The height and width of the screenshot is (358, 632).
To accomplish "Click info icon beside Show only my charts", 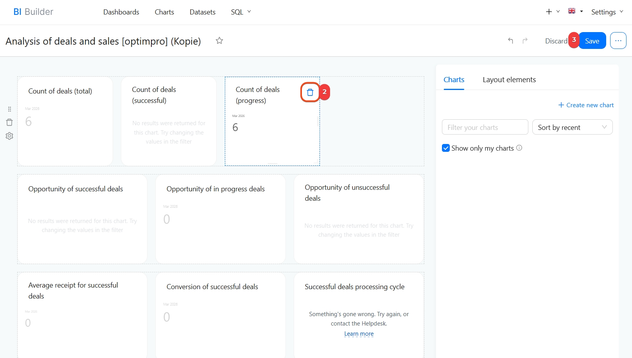I will pyautogui.click(x=519, y=148).
